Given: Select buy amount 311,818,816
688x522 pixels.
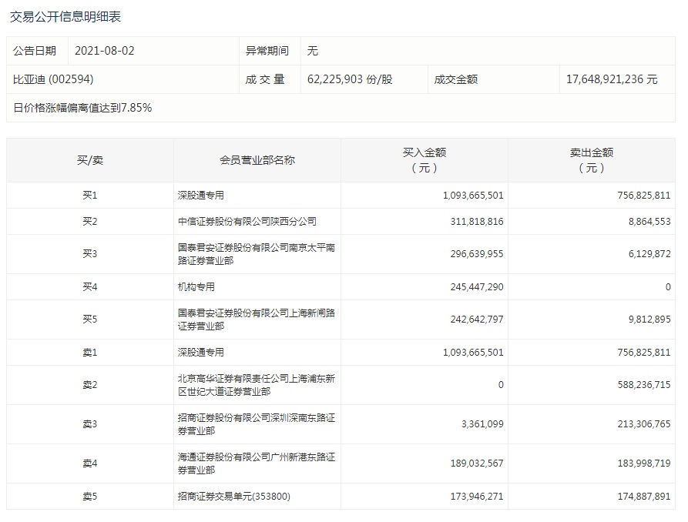Looking at the screenshot, I should 477,222.
